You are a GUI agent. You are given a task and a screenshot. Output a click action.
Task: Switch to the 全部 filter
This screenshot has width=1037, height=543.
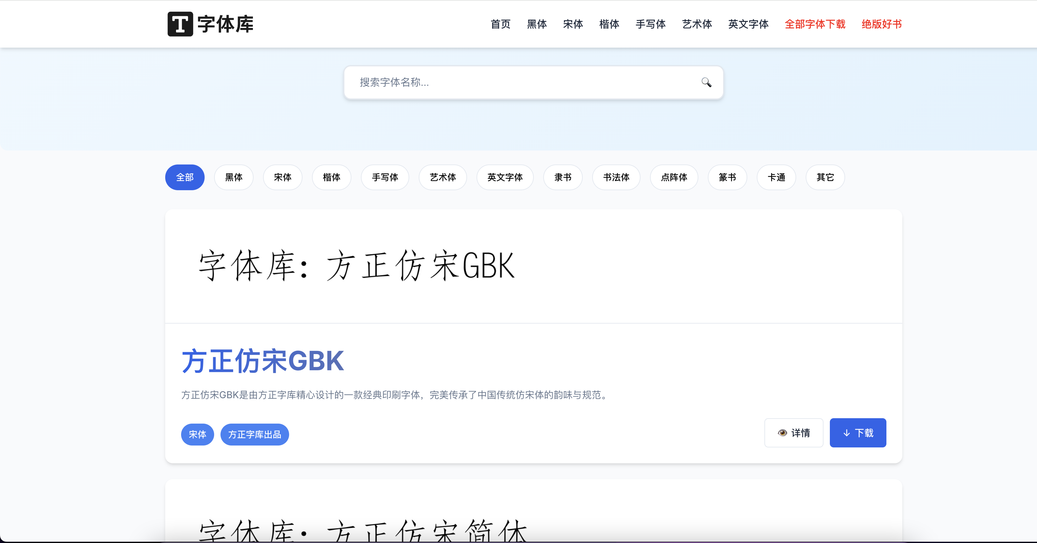(184, 177)
